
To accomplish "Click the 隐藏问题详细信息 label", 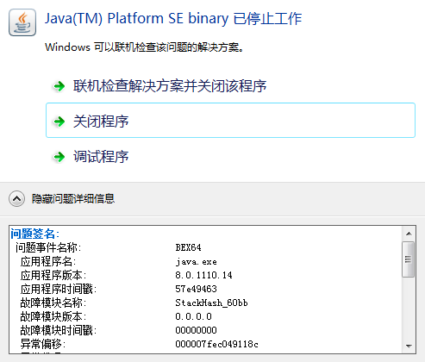I will [73, 198].
